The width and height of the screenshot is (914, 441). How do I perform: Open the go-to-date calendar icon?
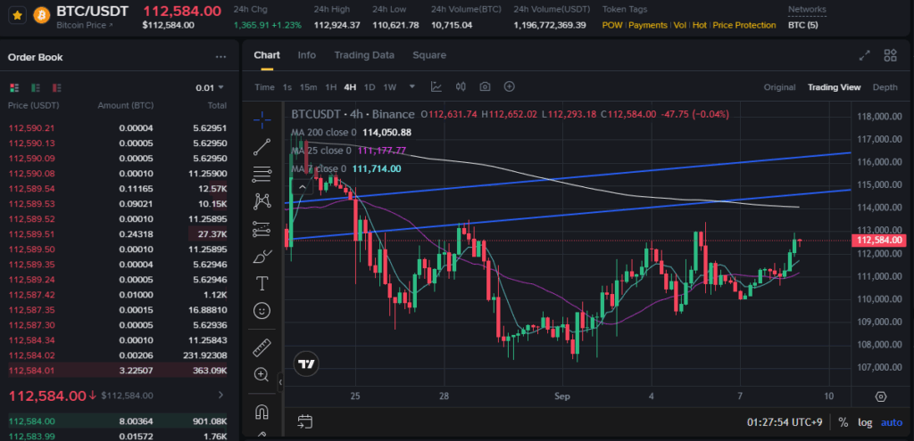(x=305, y=421)
